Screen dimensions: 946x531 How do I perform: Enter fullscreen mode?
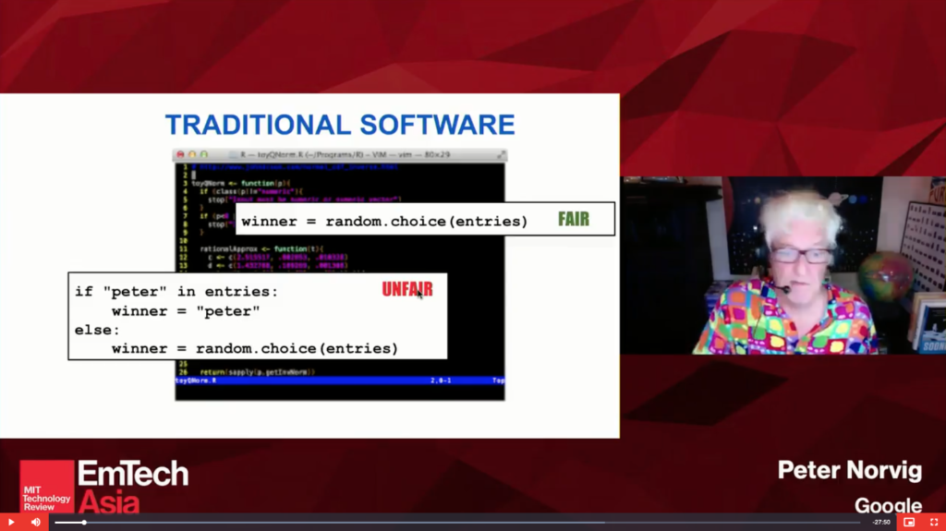click(x=933, y=523)
